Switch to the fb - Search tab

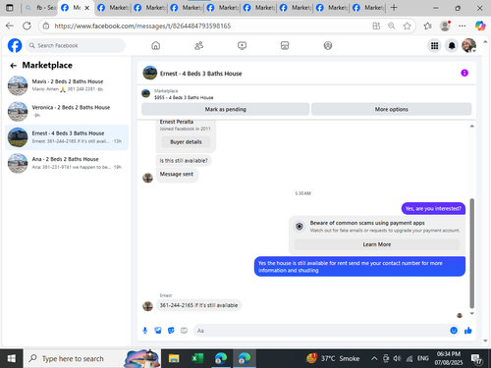click(x=42, y=8)
